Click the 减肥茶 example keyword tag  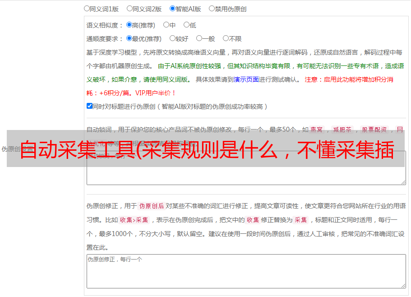pos(342,130)
